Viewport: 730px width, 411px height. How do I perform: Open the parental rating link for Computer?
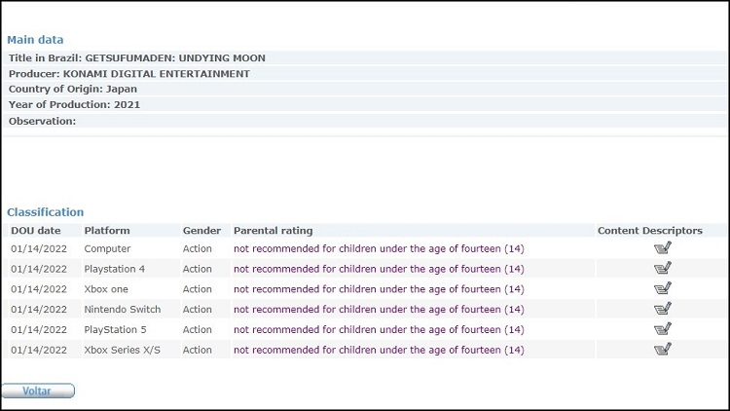pos(379,248)
